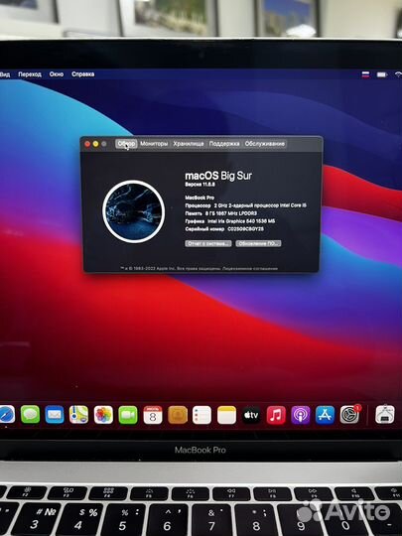Switch to the Обслуживание tab
The image size is (402, 536).
(265, 144)
